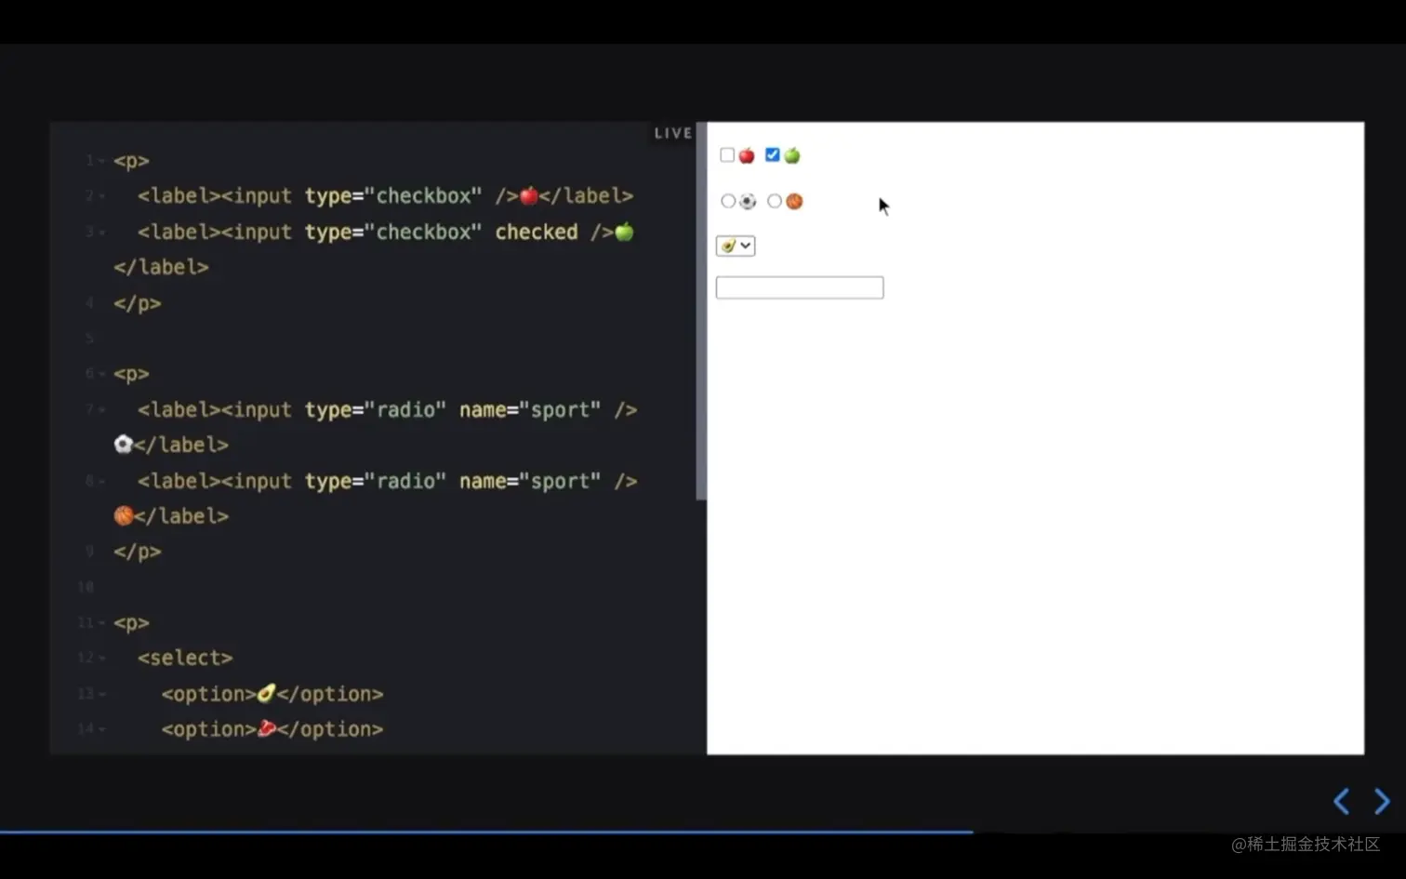
Task: Click the opening <p> tag on line 11
Action: (131, 623)
